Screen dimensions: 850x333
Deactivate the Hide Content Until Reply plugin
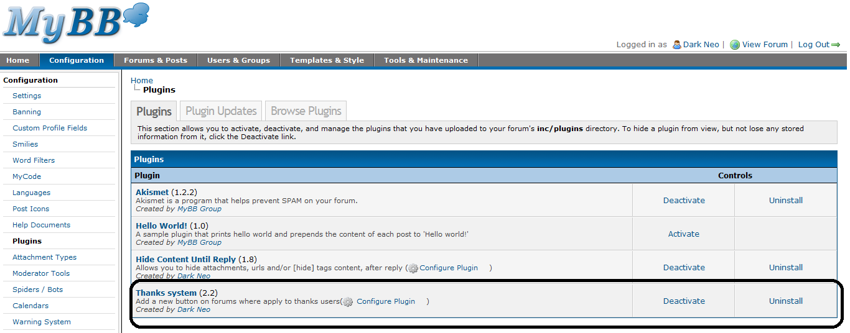point(684,267)
